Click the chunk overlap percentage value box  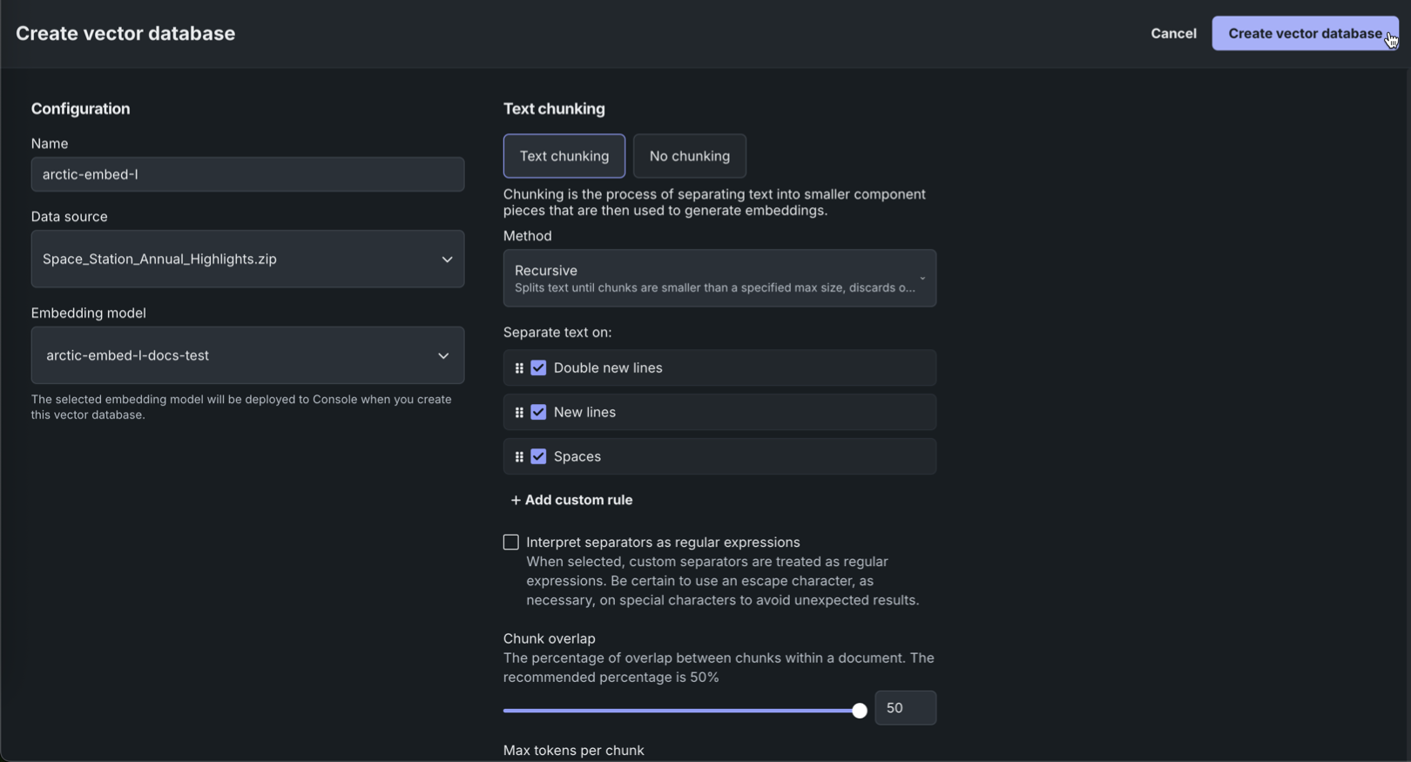pyautogui.click(x=905, y=708)
